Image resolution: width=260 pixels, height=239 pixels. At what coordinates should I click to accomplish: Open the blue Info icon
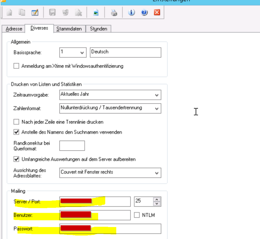pos(132,13)
